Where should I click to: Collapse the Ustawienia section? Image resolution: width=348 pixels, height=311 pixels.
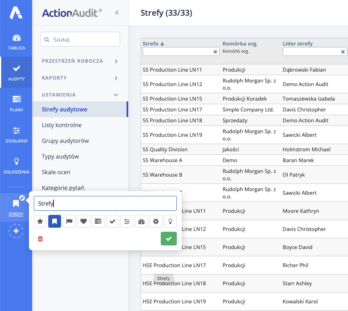click(116, 95)
